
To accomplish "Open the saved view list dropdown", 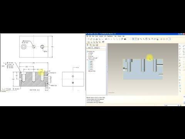I will point(152,39).
